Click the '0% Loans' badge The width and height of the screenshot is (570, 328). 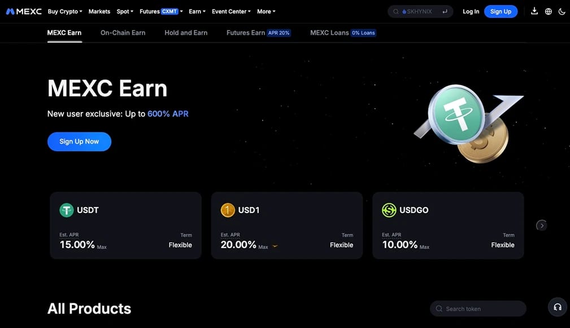pyautogui.click(x=363, y=33)
